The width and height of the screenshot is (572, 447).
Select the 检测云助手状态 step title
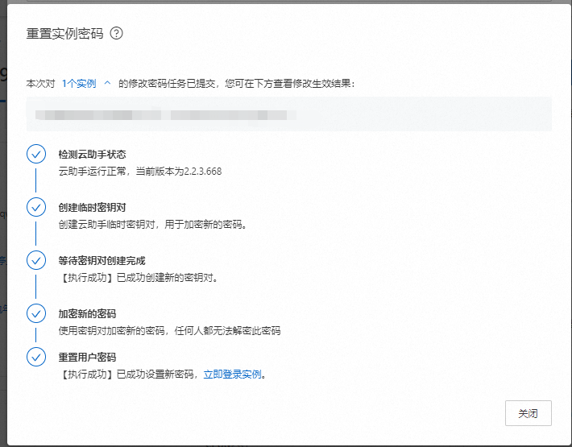(92, 154)
